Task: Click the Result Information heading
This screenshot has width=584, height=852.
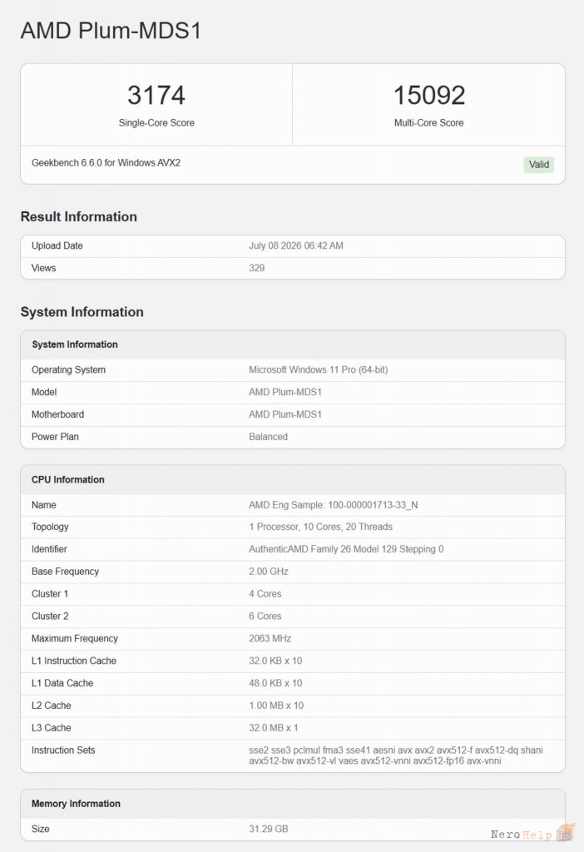Action: point(79,216)
